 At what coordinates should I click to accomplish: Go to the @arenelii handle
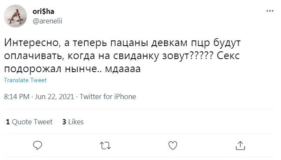click(47, 21)
